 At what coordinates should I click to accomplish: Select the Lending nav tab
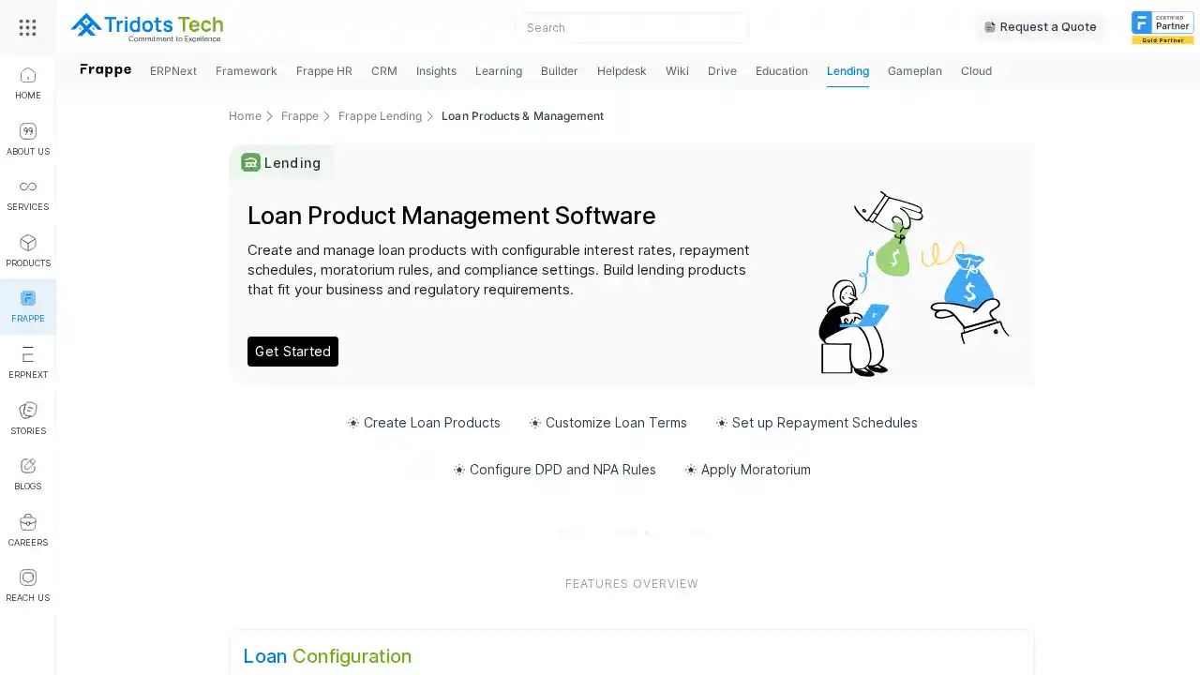(x=847, y=70)
